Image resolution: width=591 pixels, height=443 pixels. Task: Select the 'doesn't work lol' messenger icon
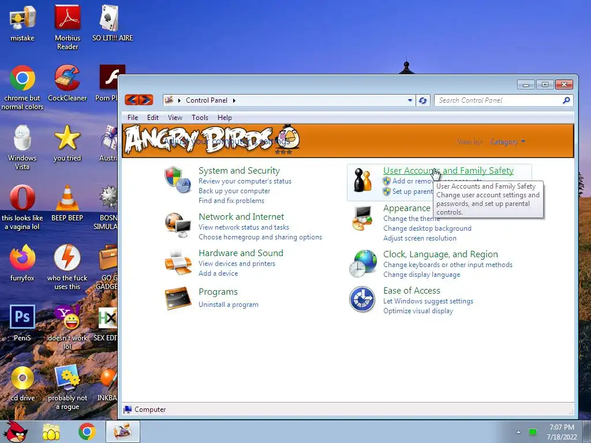[68, 328]
